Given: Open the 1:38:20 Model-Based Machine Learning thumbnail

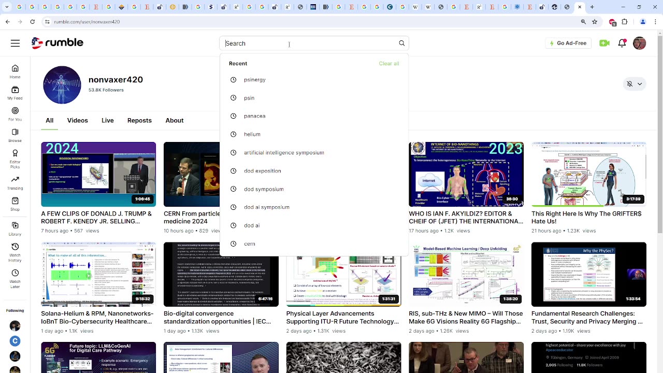Looking at the screenshot, I should (466, 274).
